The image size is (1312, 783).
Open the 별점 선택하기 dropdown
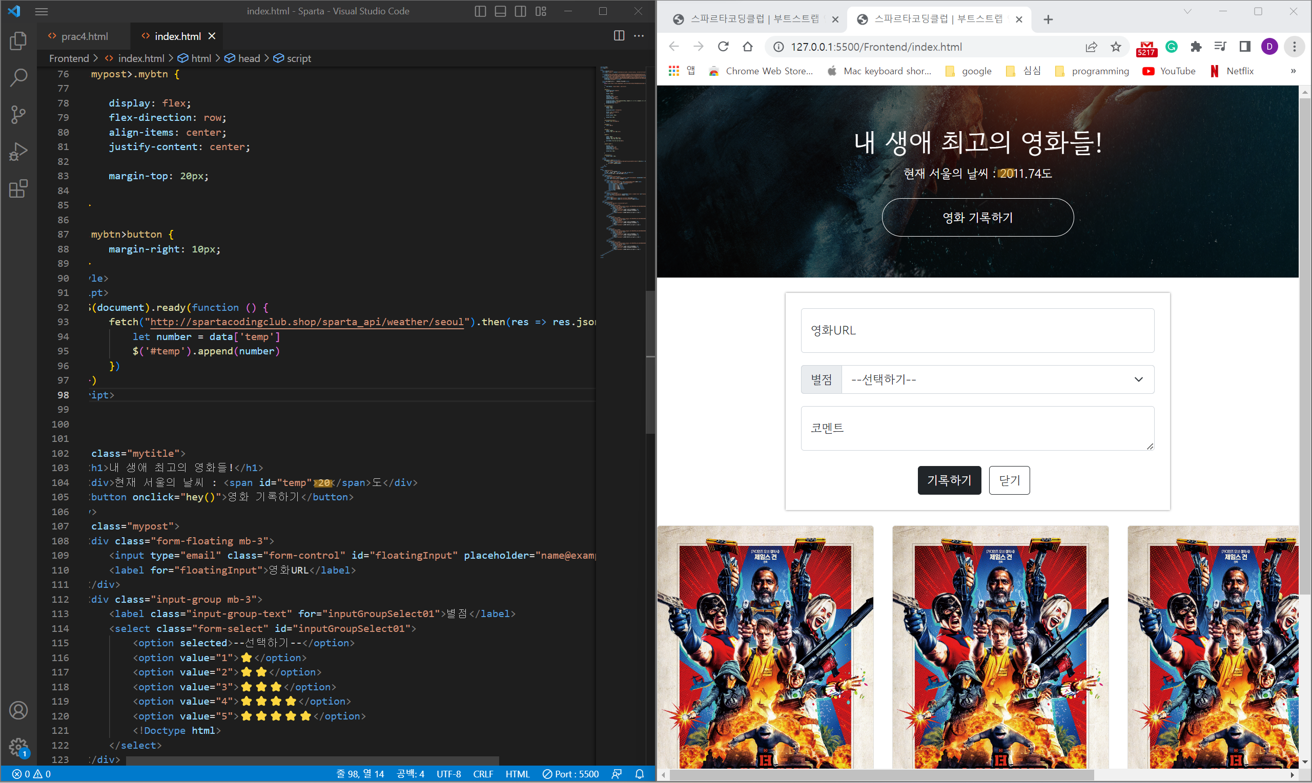pos(997,379)
